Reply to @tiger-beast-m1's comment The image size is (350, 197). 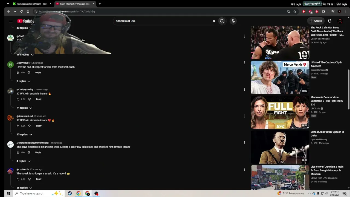pos(39,126)
